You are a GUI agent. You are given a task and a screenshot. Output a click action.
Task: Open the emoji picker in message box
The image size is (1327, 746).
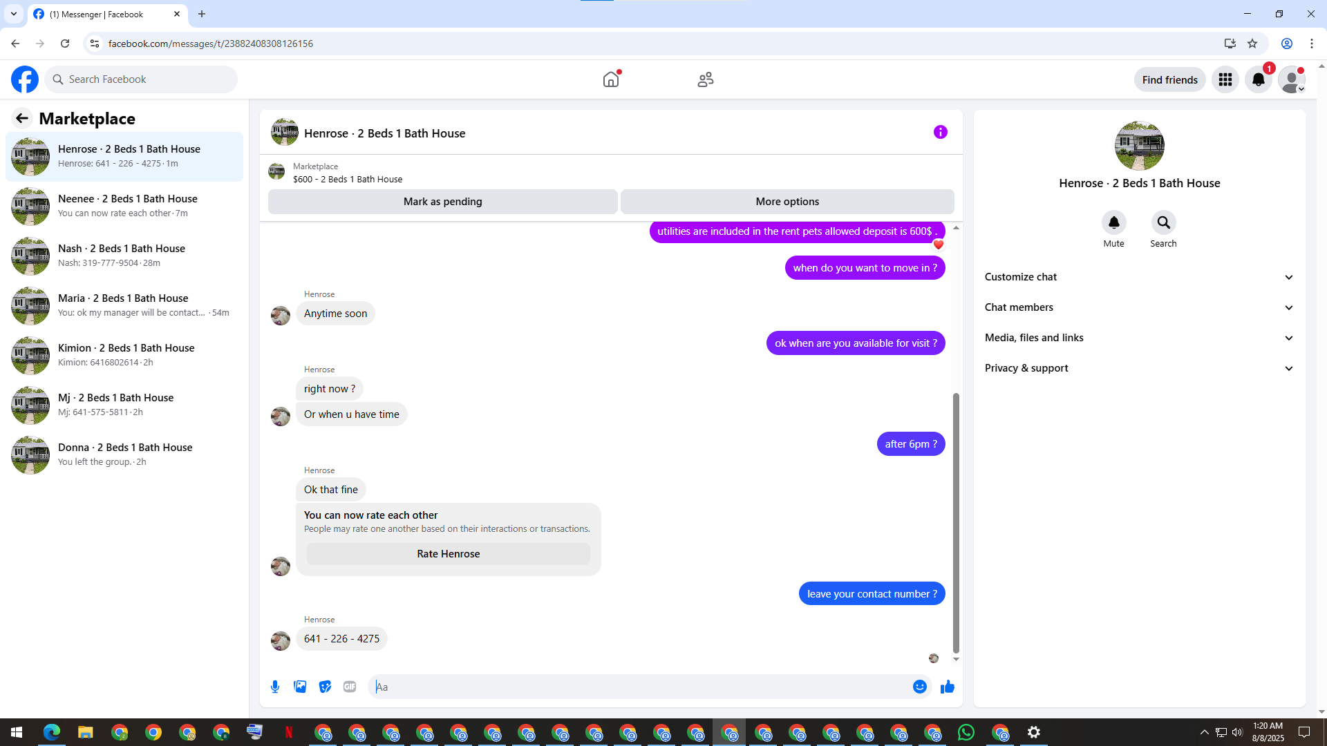pos(919,687)
